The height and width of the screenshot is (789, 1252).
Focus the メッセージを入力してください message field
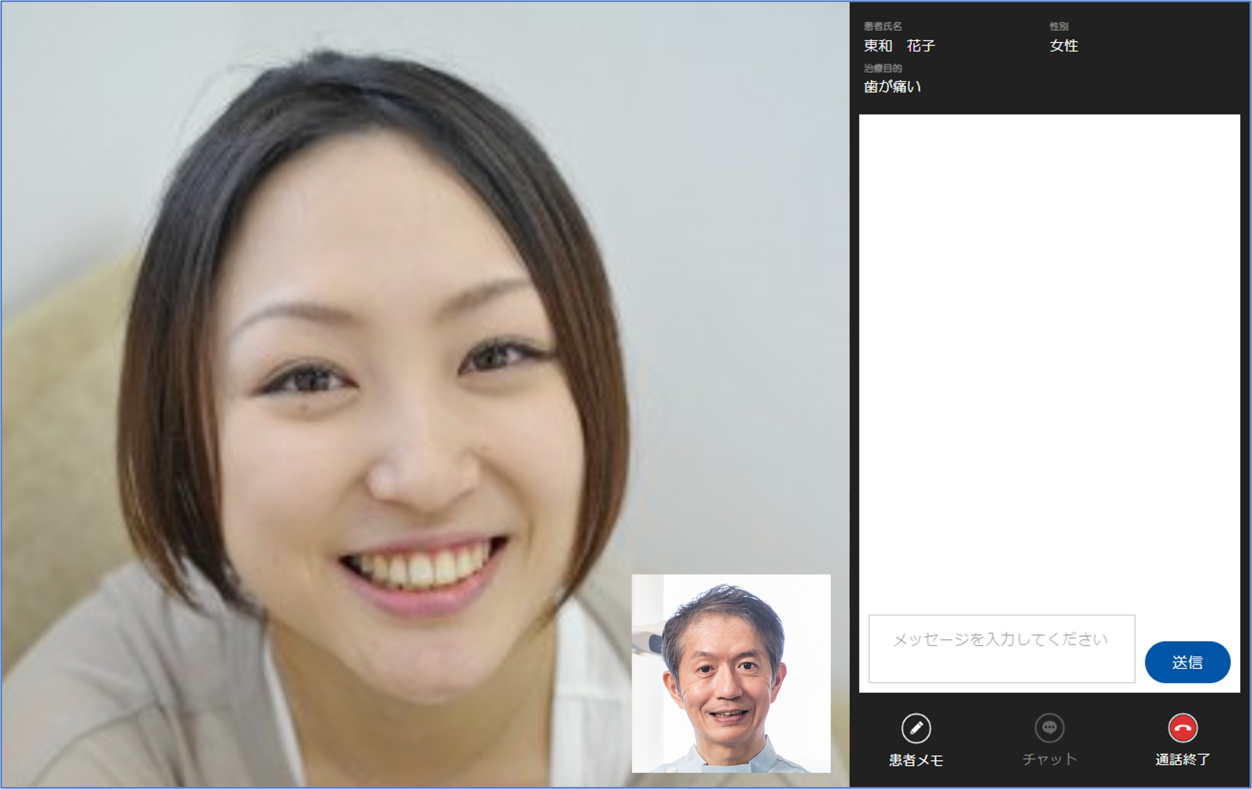click(1001, 649)
